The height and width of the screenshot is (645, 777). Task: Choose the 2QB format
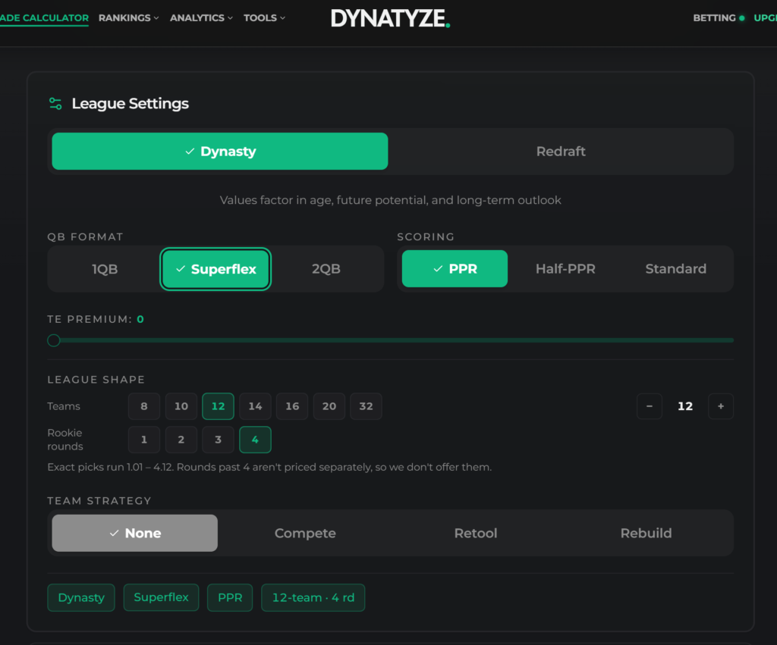[326, 269]
